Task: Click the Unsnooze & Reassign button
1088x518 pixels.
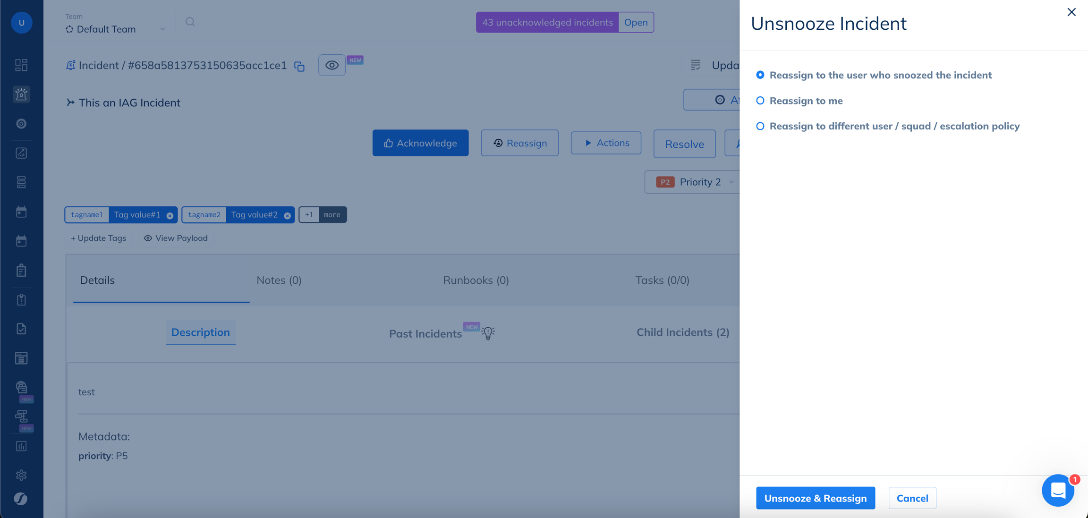Action: pos(816,498)
